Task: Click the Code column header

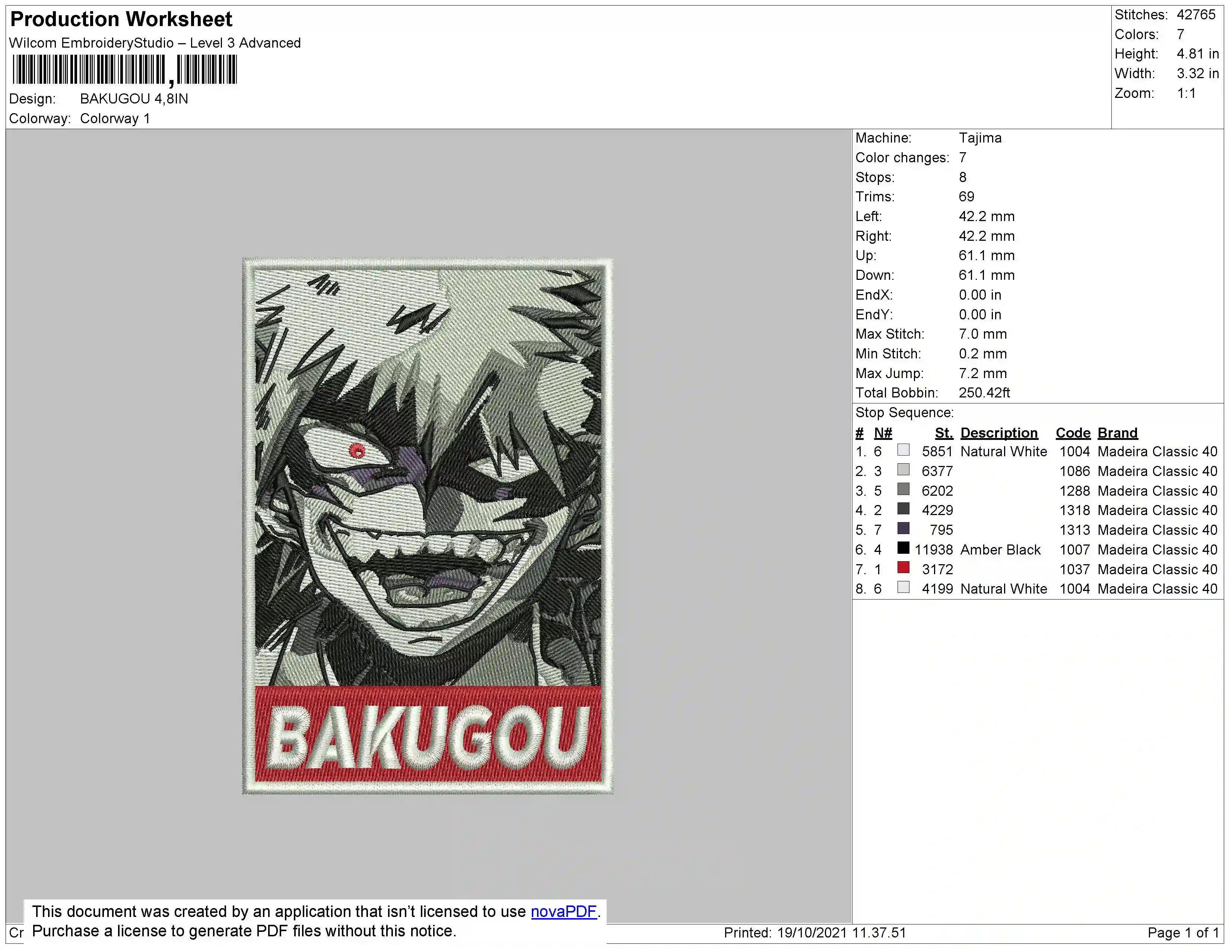Action: tap(1073, 433)
